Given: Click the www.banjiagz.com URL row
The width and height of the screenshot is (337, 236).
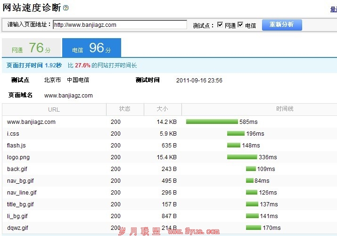Looking at the screenshot, I should [x=31, y=122].
